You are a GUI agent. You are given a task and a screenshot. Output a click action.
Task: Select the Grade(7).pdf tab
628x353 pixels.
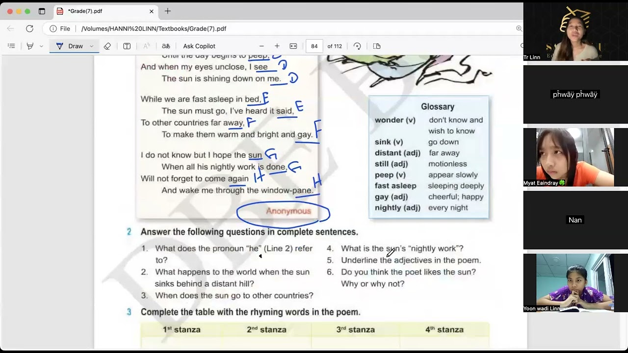point(105,11)
